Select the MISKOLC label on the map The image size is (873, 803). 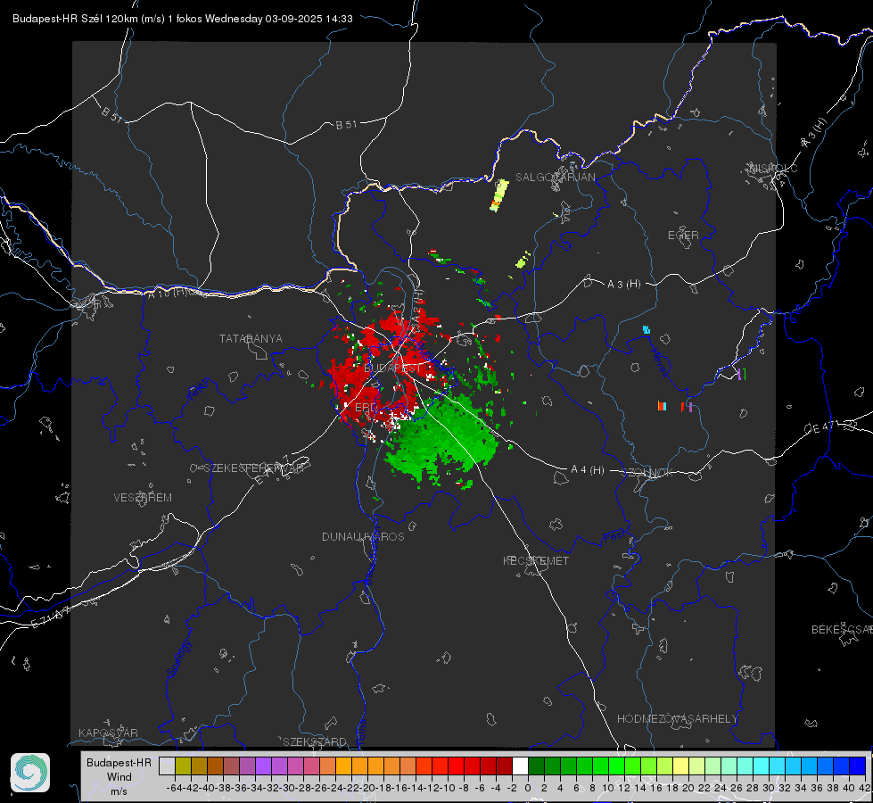point(773,169)
